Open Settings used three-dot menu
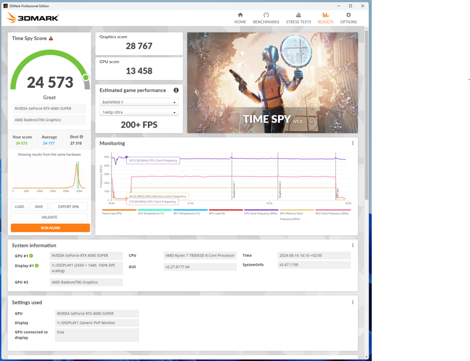The image size is (470, 361). (x=352, y=302)
